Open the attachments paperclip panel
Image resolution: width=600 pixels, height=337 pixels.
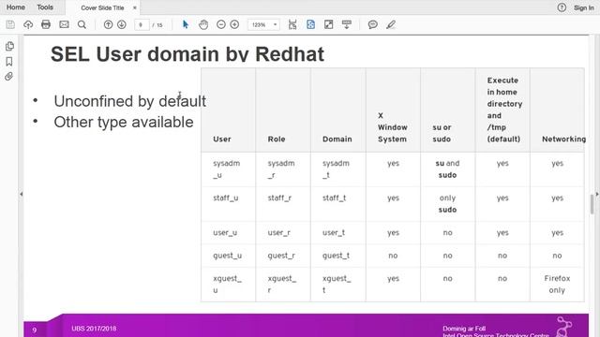(9, 77)
